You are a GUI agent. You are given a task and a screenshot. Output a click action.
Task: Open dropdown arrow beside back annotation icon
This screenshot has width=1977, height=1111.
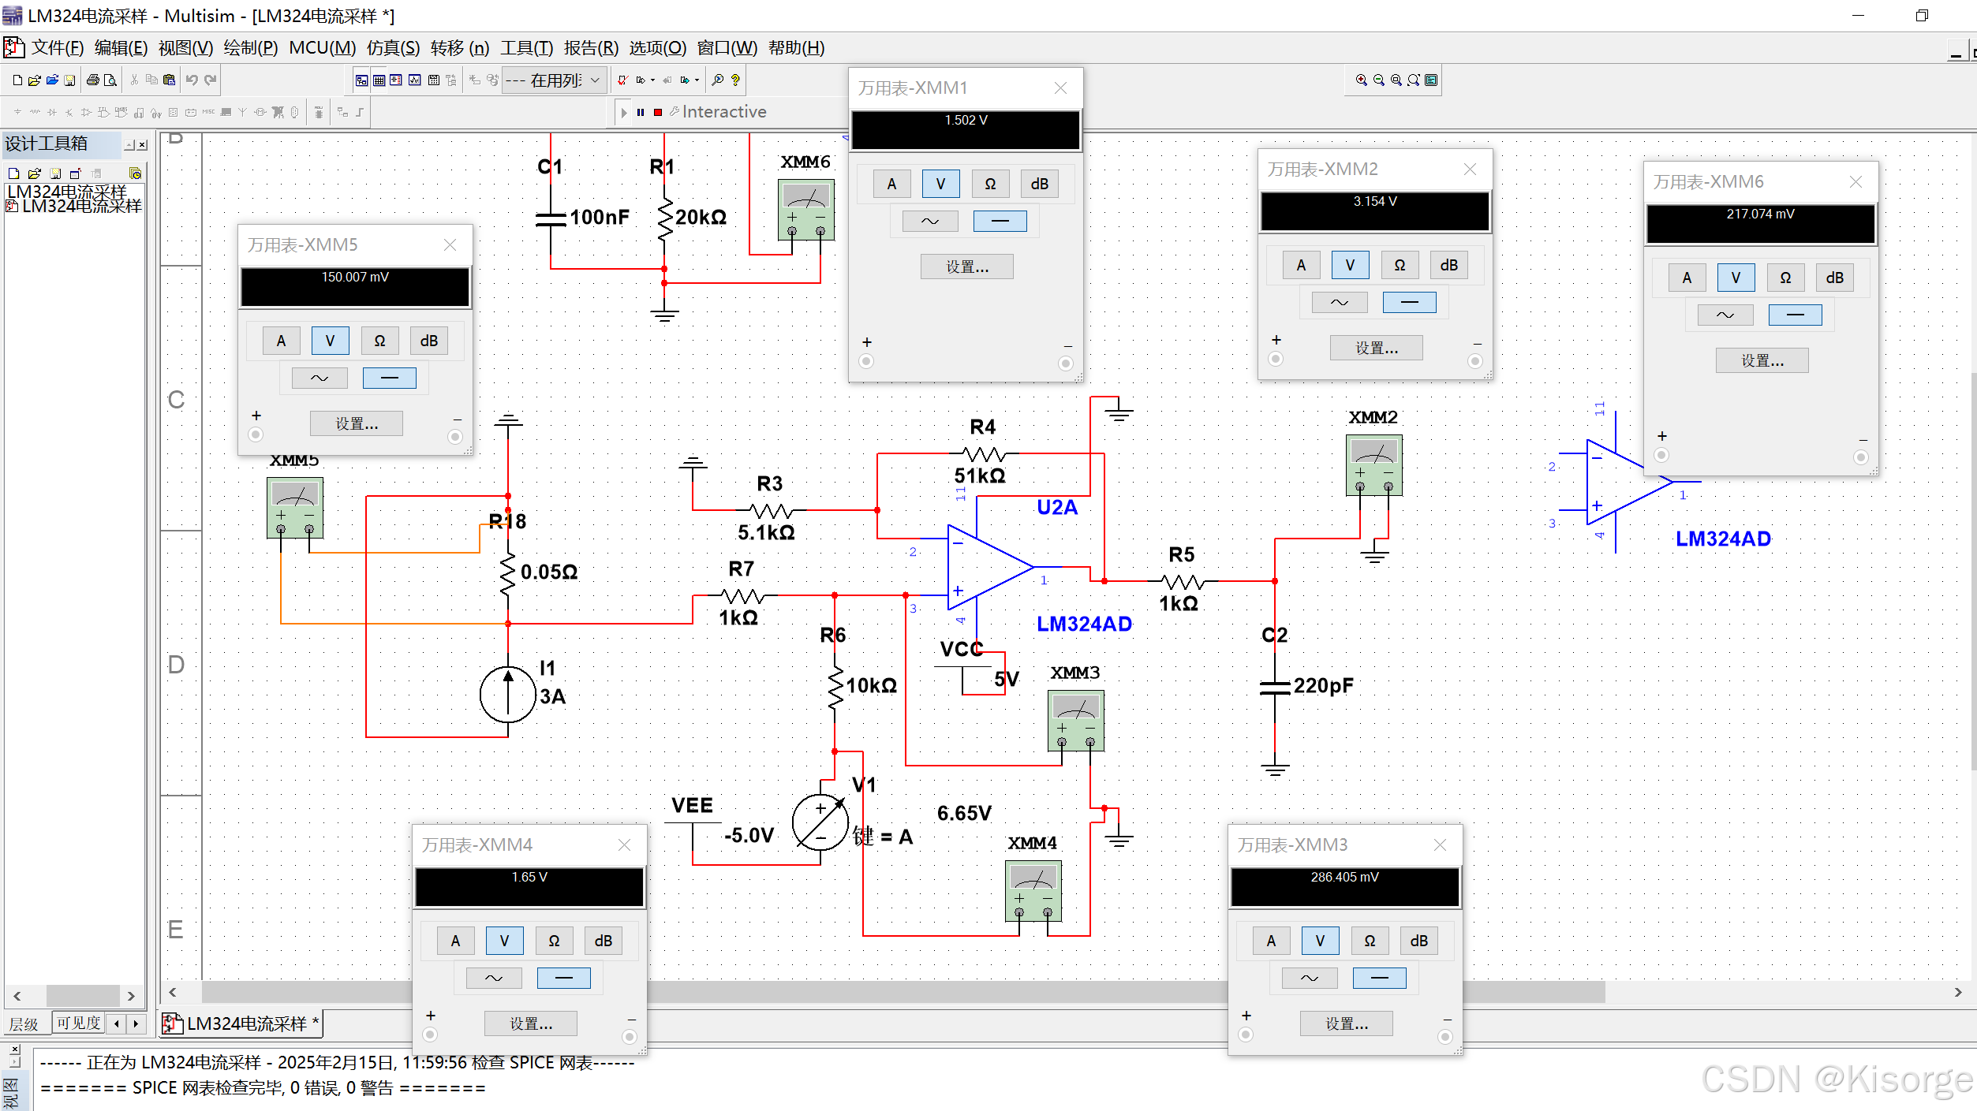(x=652, y=80)
